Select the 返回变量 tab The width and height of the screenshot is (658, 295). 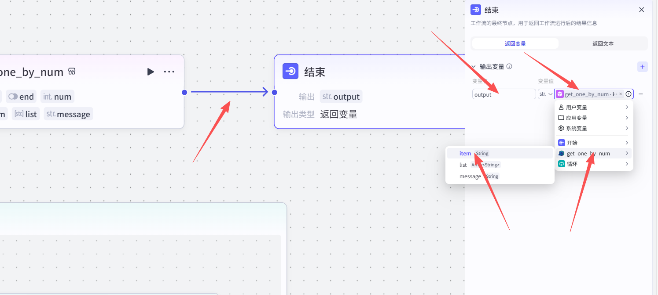coord(515,43)
